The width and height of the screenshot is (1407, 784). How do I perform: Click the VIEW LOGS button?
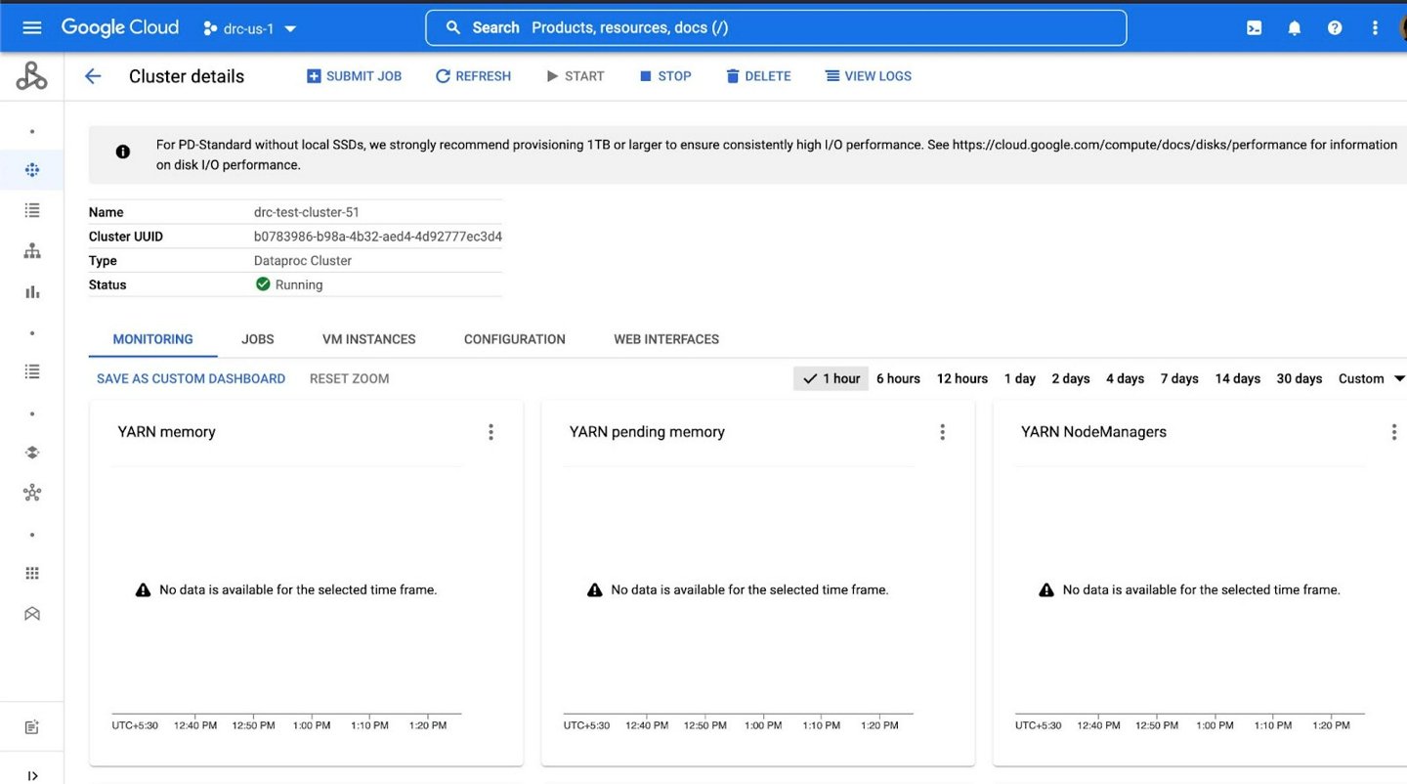pos(868,76)
